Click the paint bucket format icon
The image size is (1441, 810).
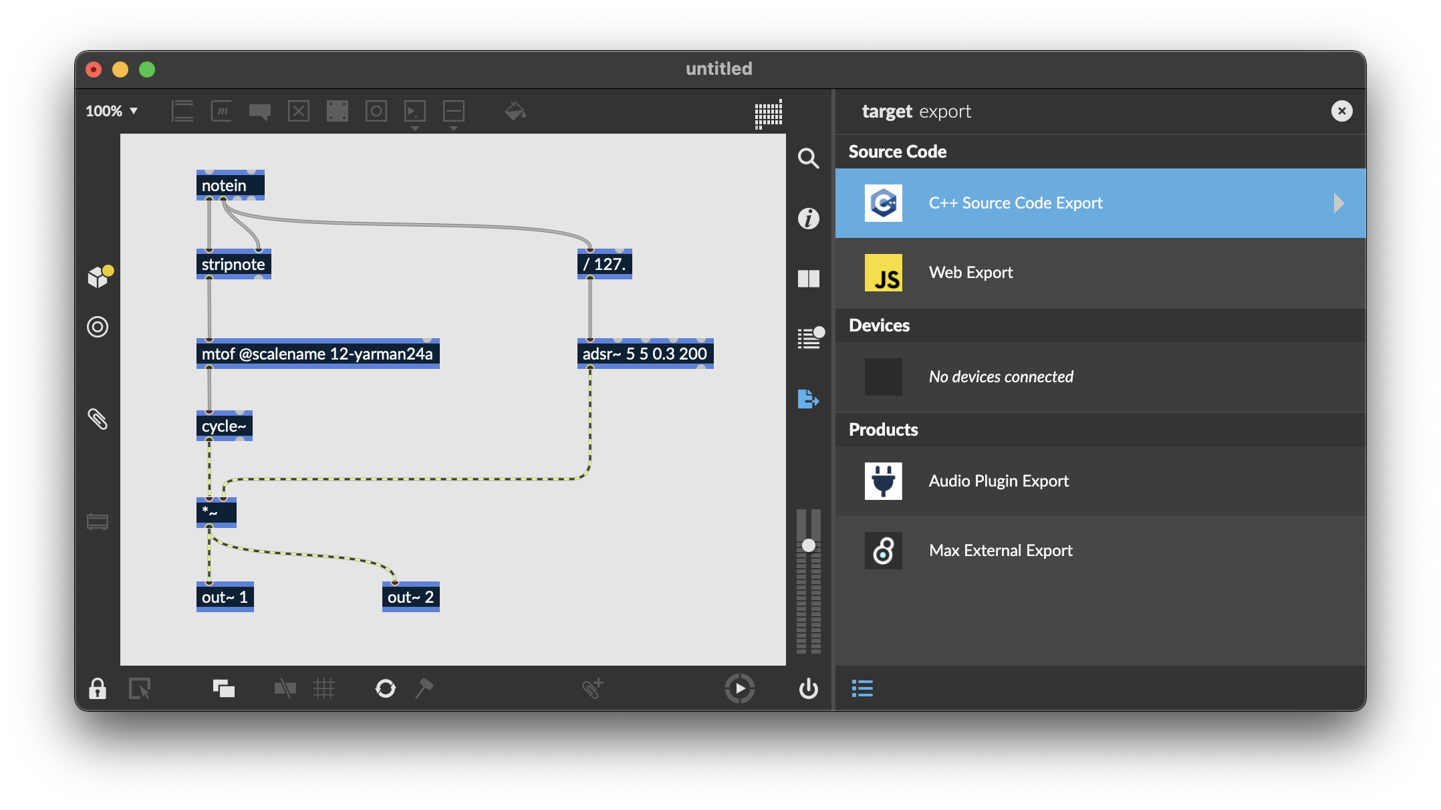[515, 111]
